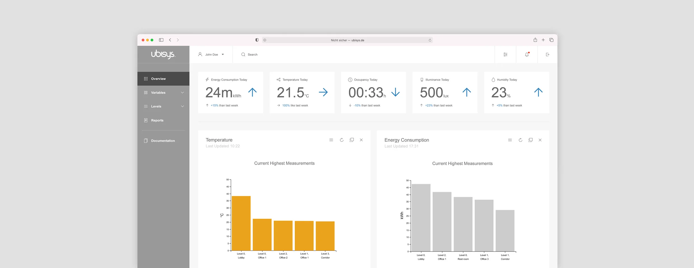Viewport: 694px width, 268px height.
Task: Select Overview in the sidebar
Action: click(163, 79)
